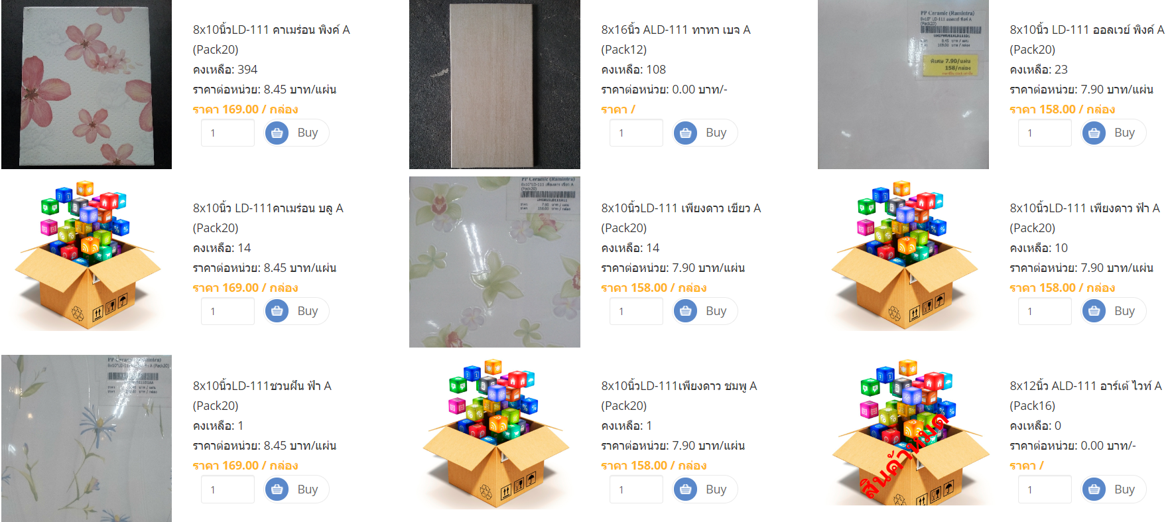Screen dimensions: 1172x522
Task: Open the pink flower tile thumbnail
Action: pos(86,84)
